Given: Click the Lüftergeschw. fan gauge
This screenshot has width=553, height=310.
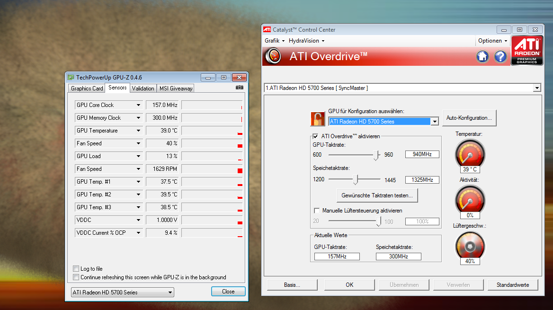Looking at the screenshot, I should click(x=470, y=246).
